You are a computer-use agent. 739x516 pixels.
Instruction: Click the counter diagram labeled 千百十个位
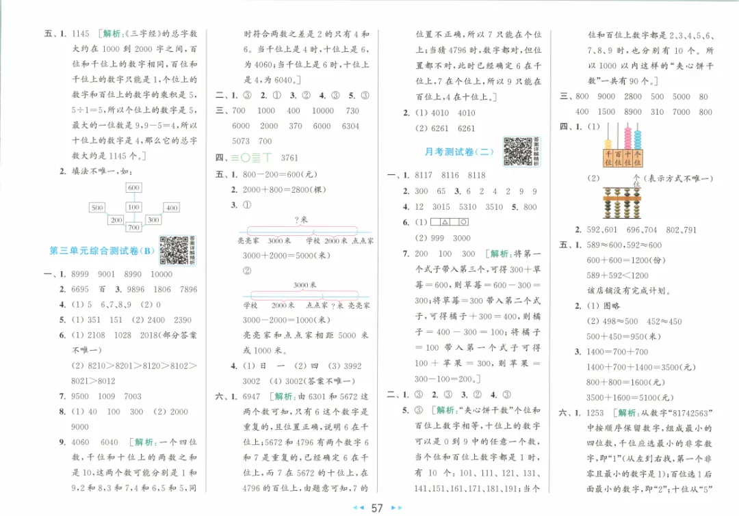pos(623,145)
